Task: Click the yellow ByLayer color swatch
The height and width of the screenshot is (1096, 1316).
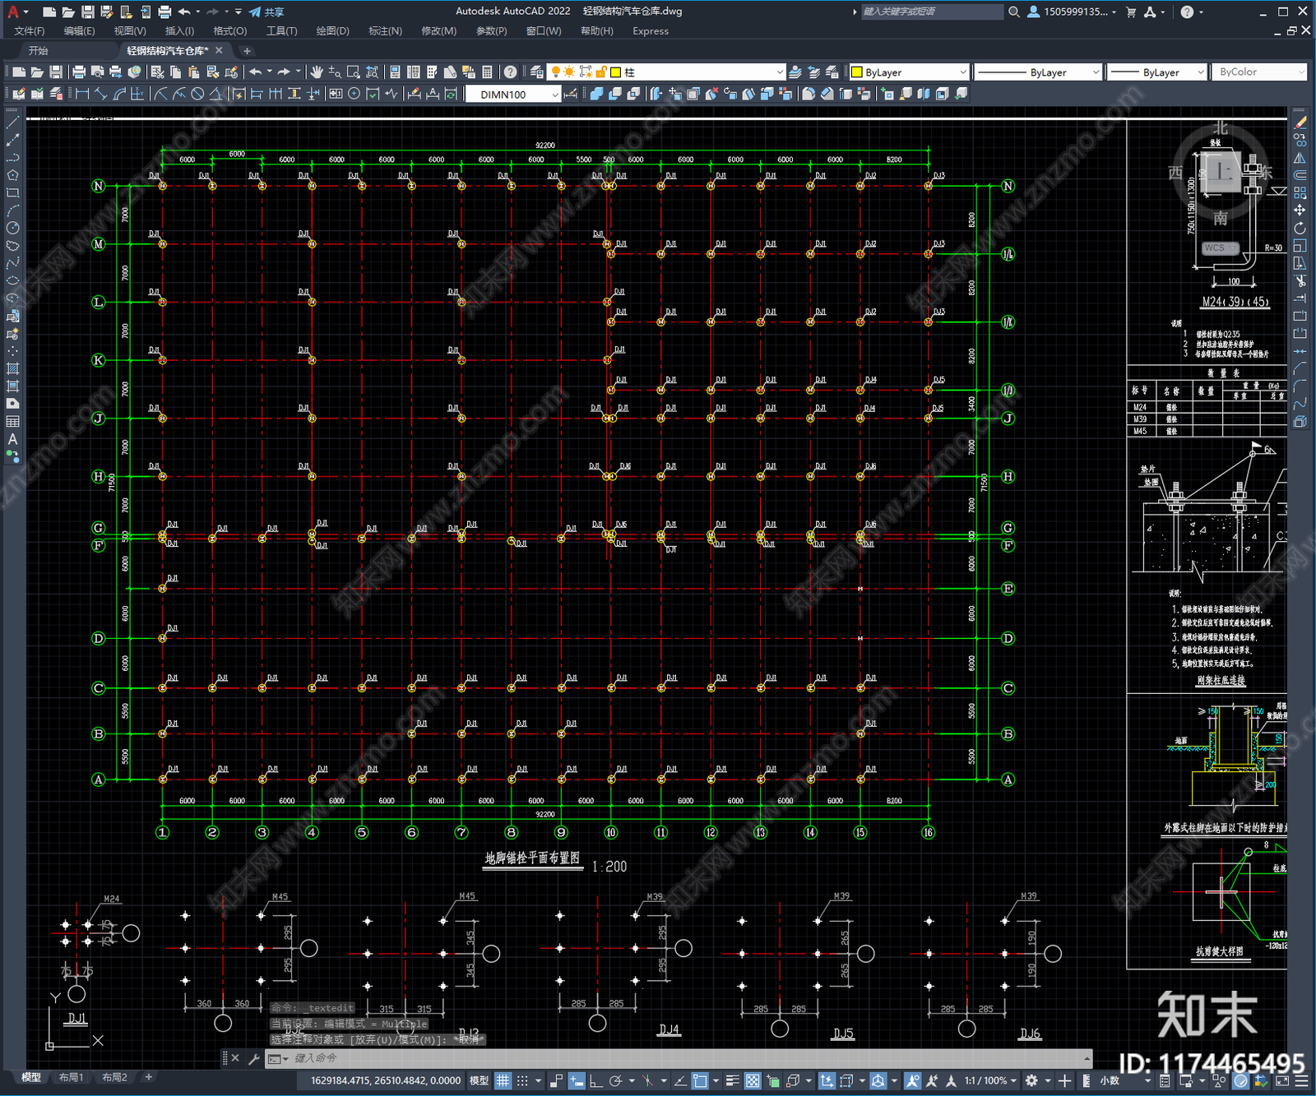Action: 856,72
